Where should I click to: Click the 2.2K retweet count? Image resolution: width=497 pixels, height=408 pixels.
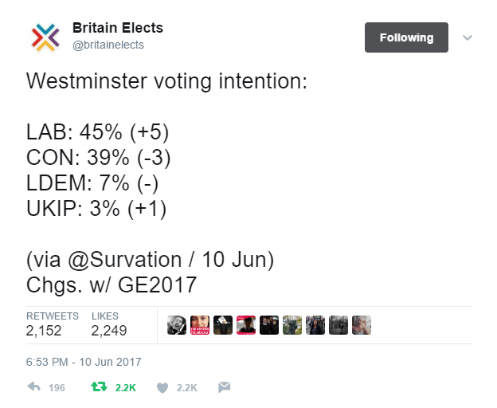(x=126, y=388)
